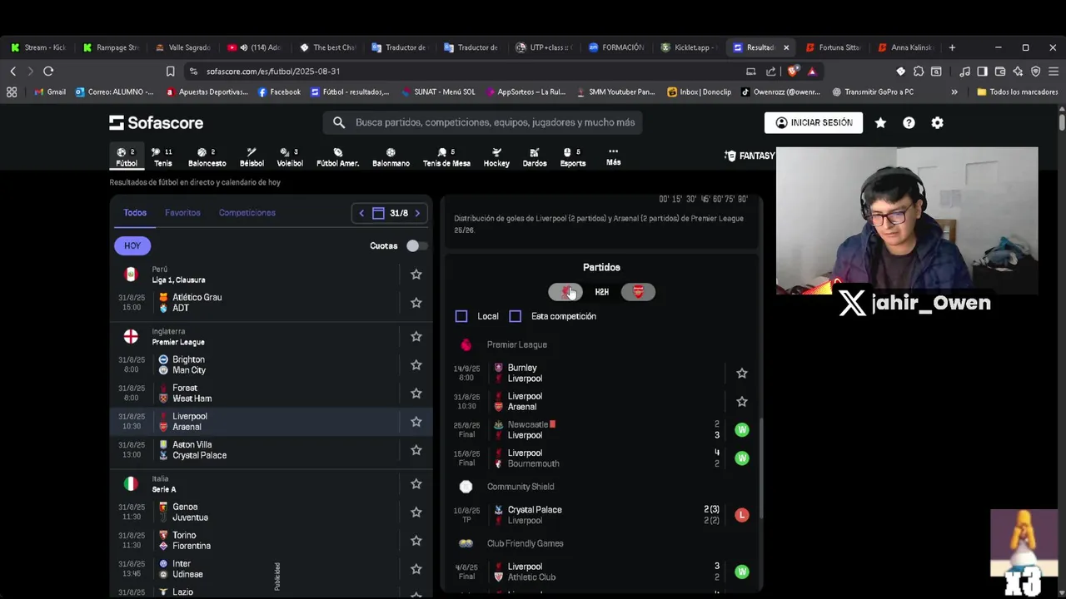Select the H2H filter

[x=601, y=292]
